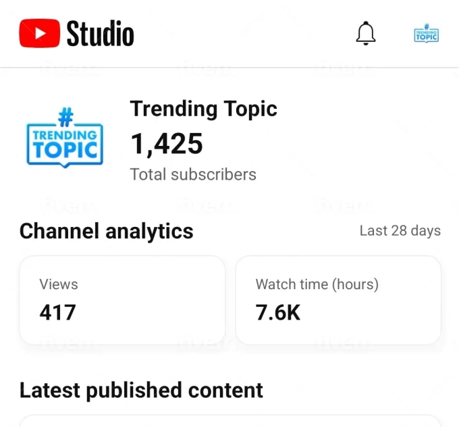Select the Trending Topic channel name
The height and width of the screenshot is (427, 459).
click(203, 109)
